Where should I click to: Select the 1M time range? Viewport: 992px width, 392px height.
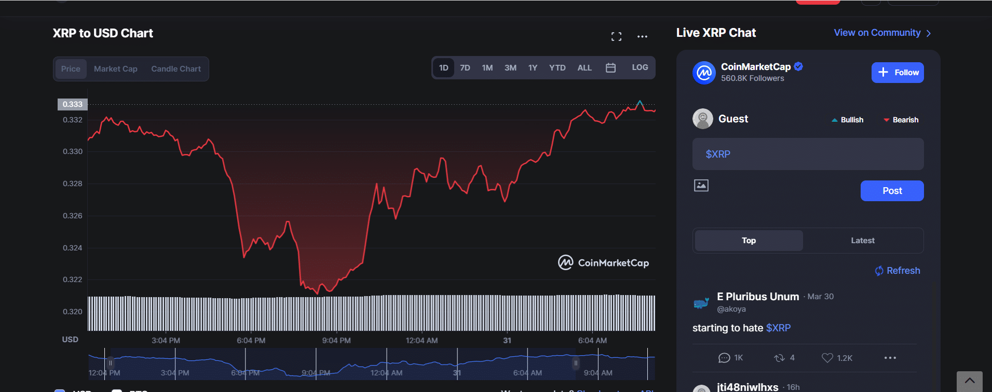point(487,68)
